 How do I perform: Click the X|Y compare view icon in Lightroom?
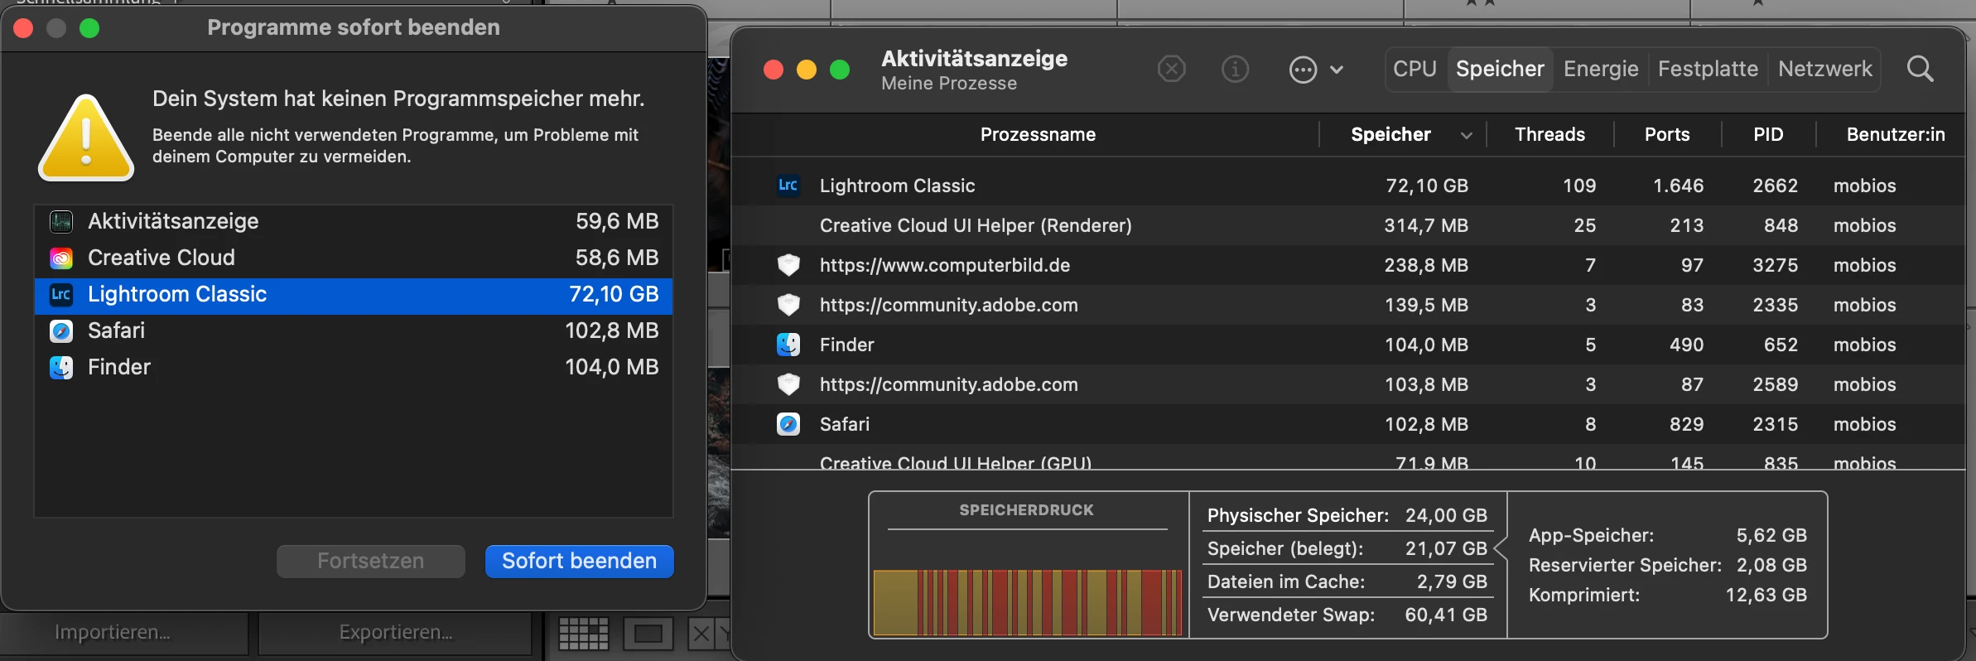709,634
